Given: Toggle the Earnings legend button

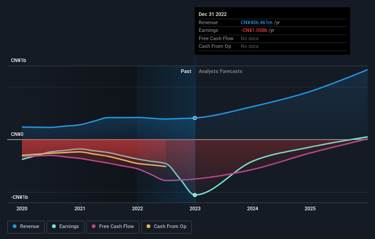Looking at the screenshot, I should [x=65, y=227].
